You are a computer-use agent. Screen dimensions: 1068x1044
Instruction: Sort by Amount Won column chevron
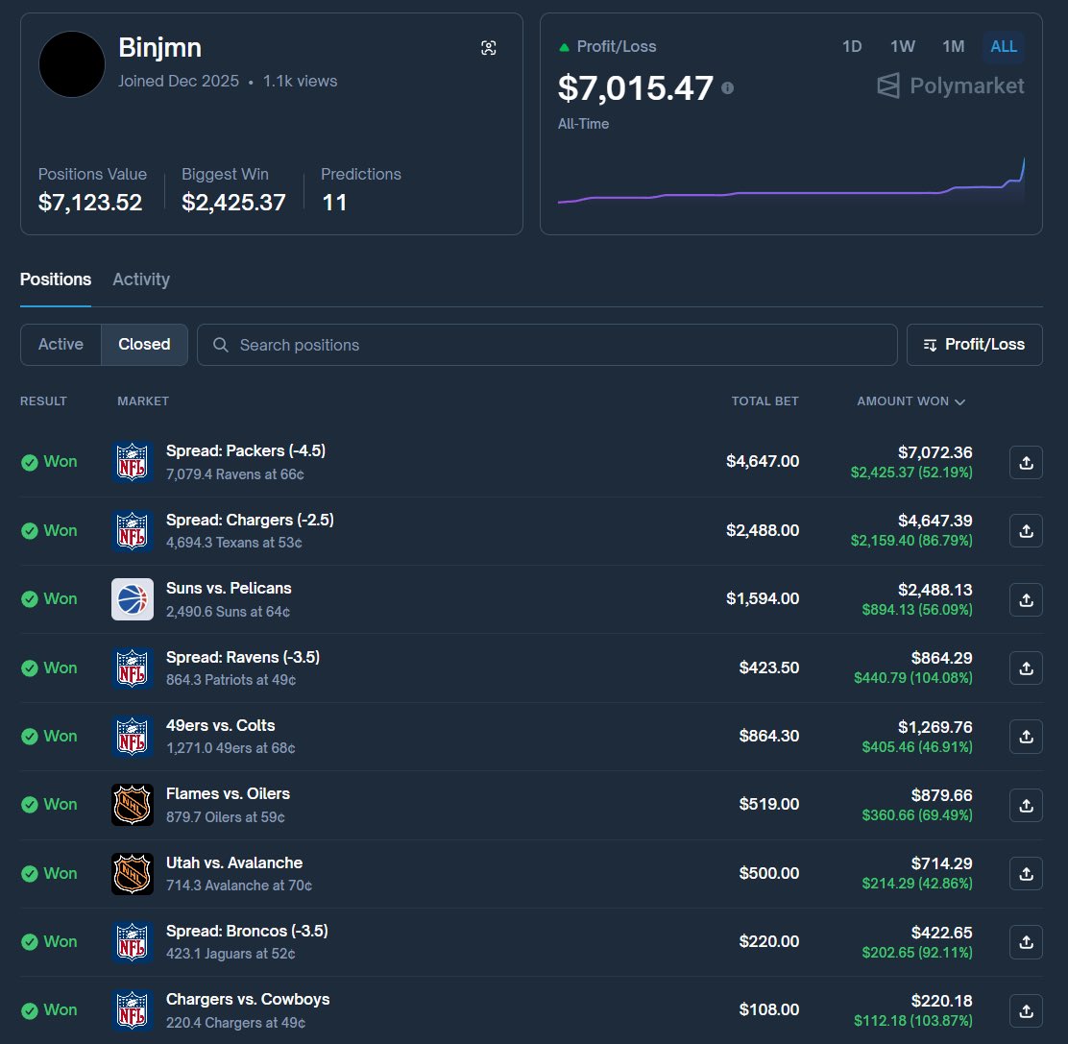(959, 401)
